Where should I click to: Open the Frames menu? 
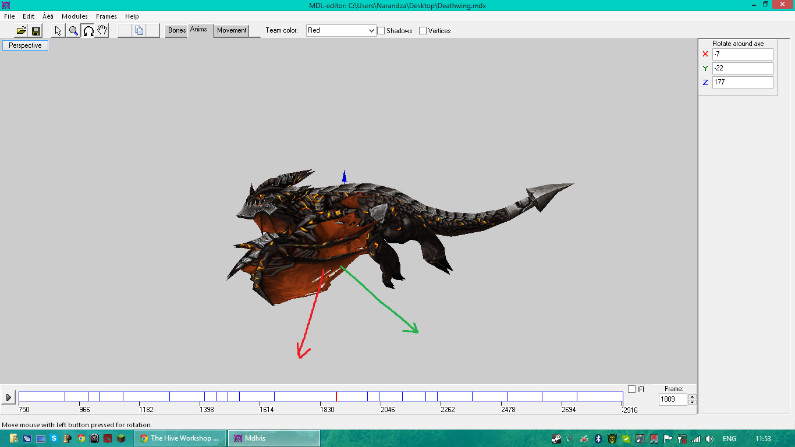pos(107,16)
